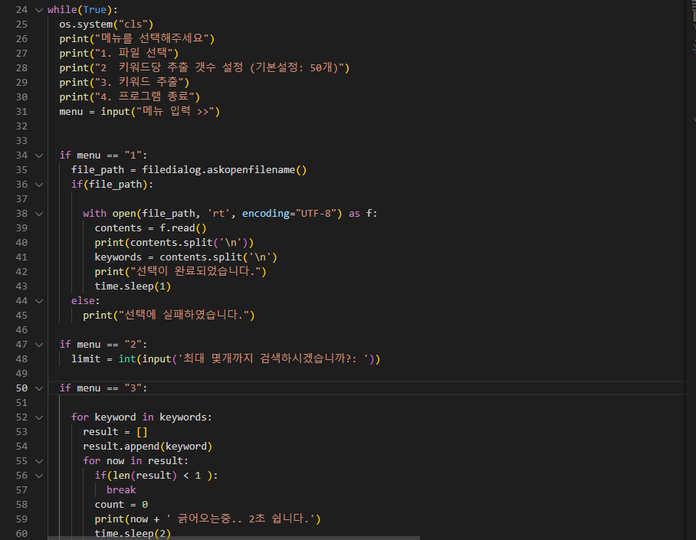The image size is (696, 540).
Task: Collapse the else block on line 44
Action: click(x=39, y=301)
